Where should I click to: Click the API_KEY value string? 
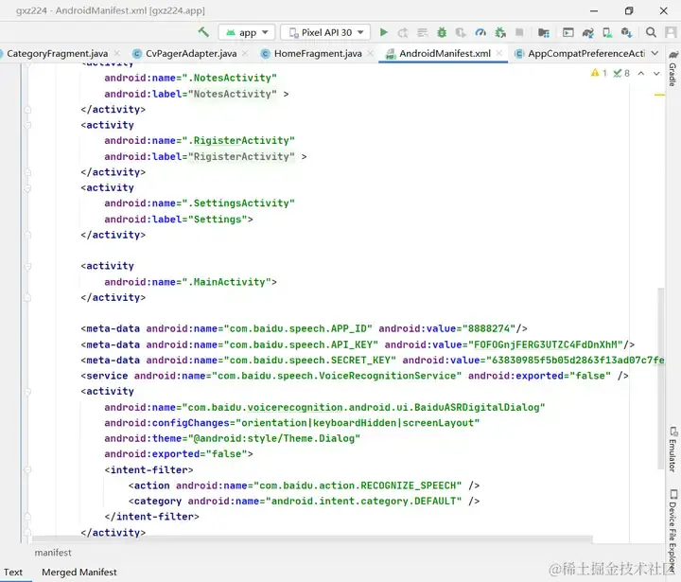click(546, 344)
